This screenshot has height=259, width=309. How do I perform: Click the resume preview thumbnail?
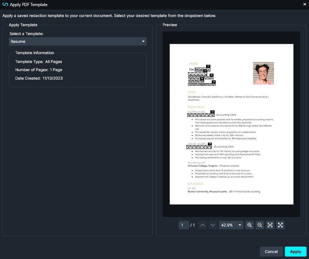pos(232,124)
